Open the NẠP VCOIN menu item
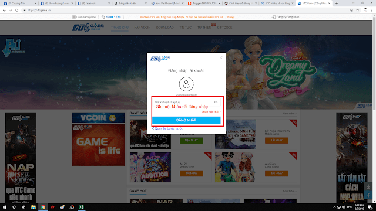This screenshot has width=376, height=211. [142, 28]
